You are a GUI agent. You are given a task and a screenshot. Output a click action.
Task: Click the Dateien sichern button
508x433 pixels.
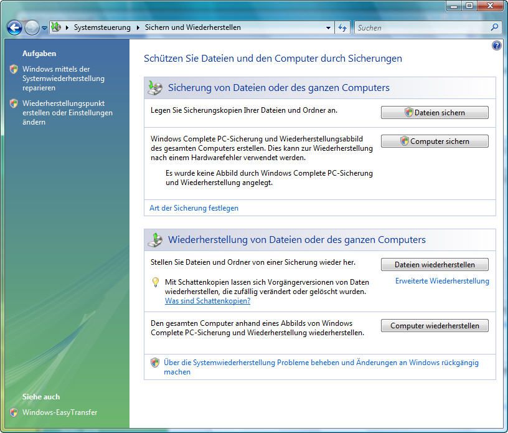435,113
